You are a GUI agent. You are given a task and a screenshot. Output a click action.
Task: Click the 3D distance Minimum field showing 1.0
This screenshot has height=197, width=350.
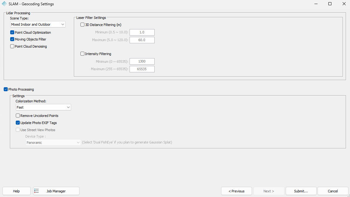click(x=142, y=32)
